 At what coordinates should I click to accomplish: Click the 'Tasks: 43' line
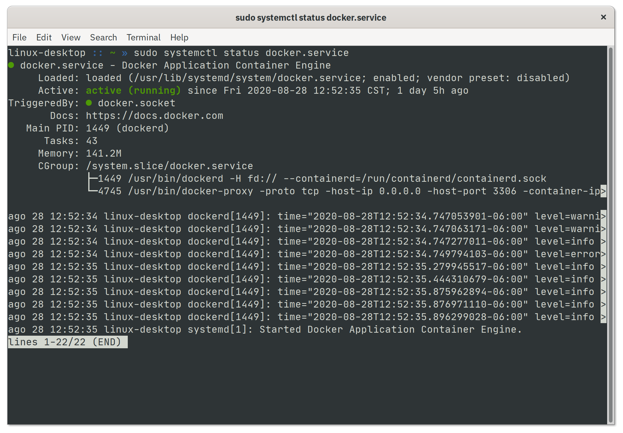tap(71, 141)
